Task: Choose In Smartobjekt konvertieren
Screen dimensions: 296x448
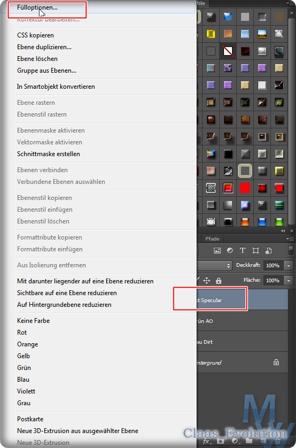Action: coord(56,86)
